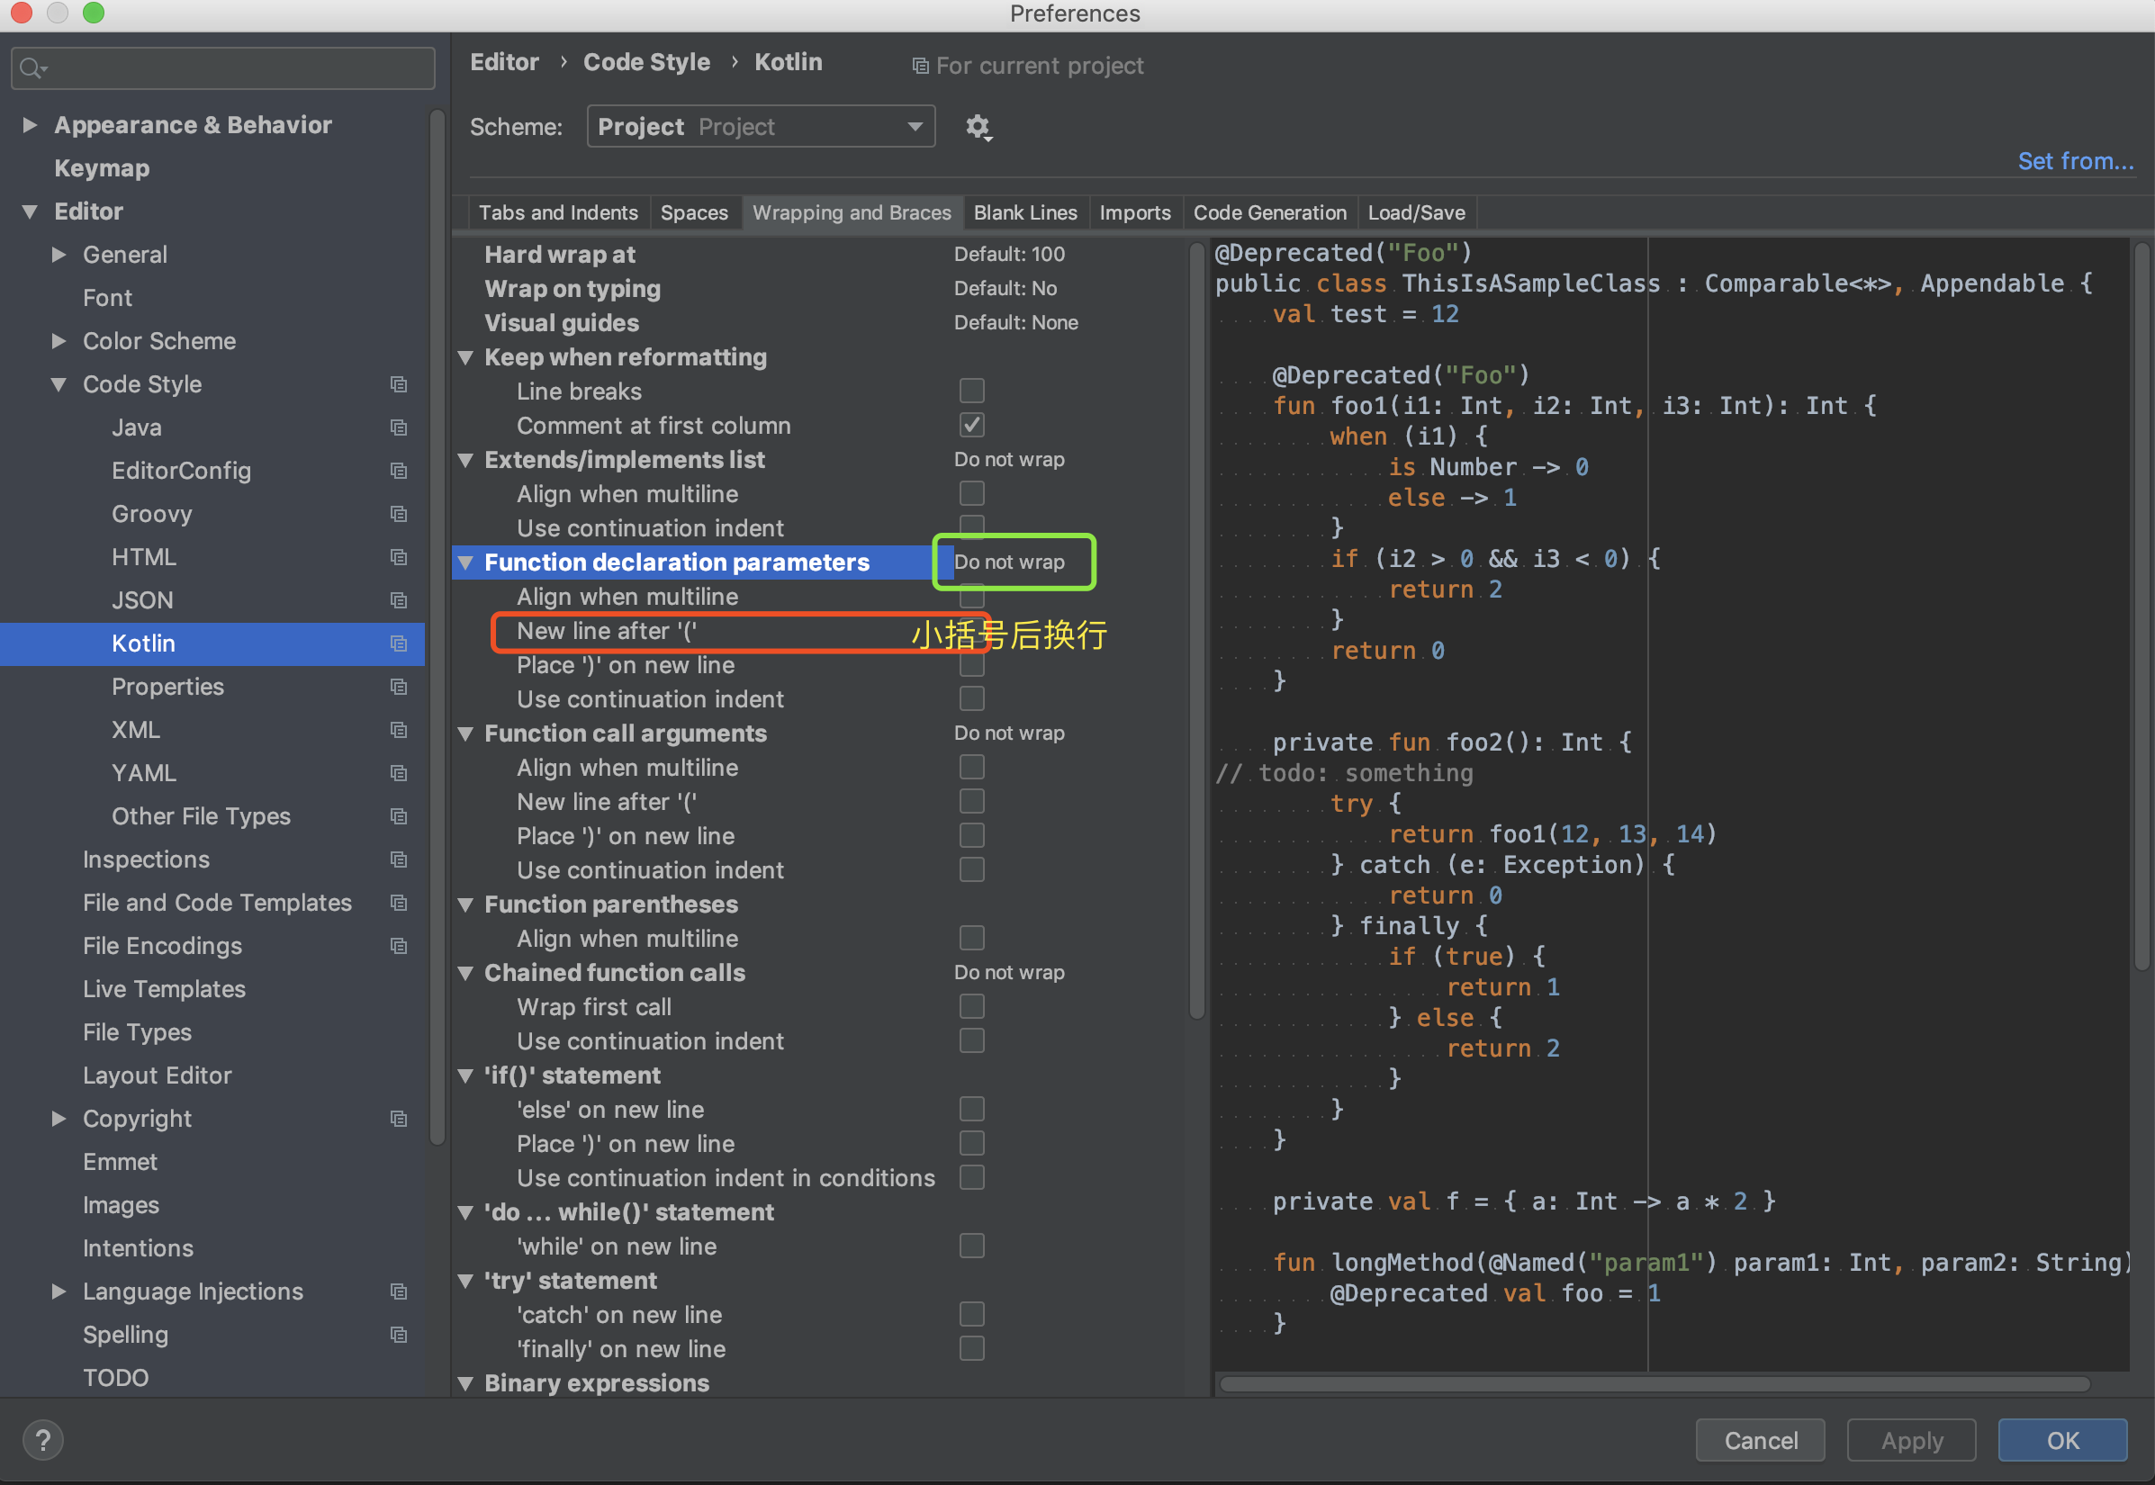Screen dimensions: 2155x1485
Task: Switch to the 'Blank Lines' tab
Action: pyautogui.click(x=1023, y=212)
